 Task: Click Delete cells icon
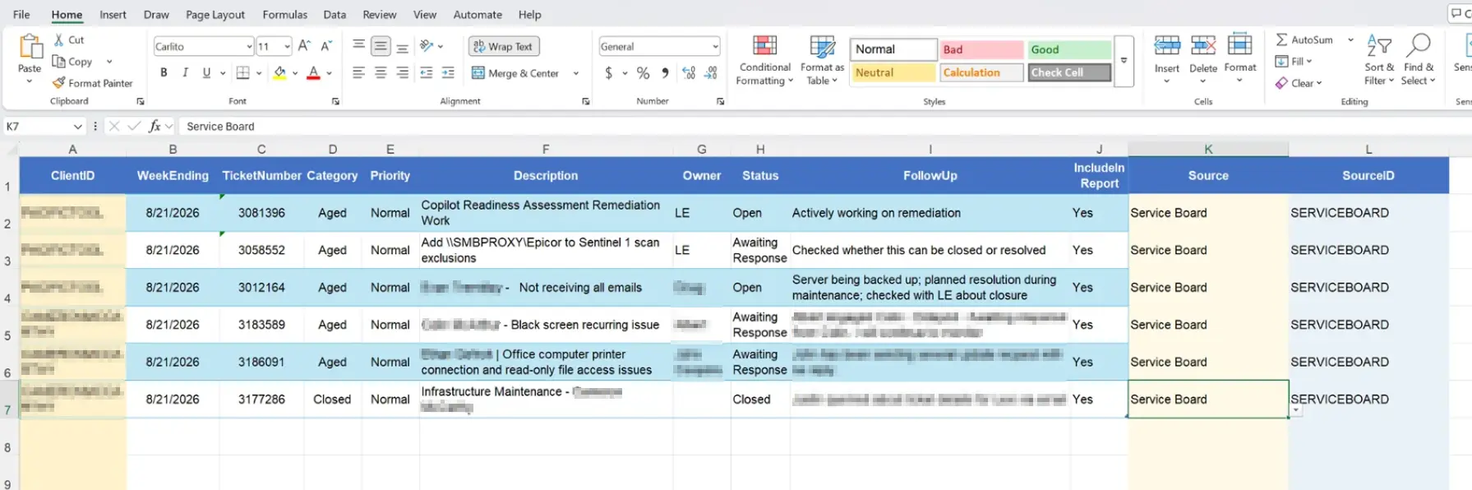[1203, 46]
